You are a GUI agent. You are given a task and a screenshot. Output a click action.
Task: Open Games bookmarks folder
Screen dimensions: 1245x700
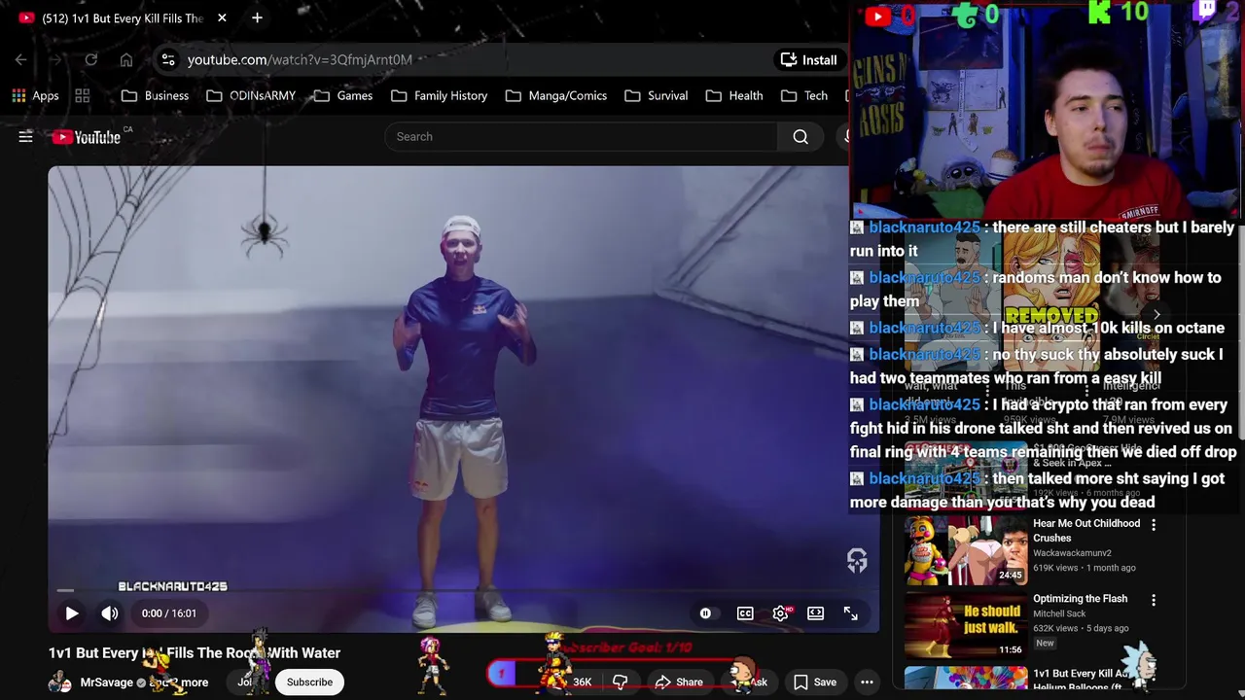343,95
